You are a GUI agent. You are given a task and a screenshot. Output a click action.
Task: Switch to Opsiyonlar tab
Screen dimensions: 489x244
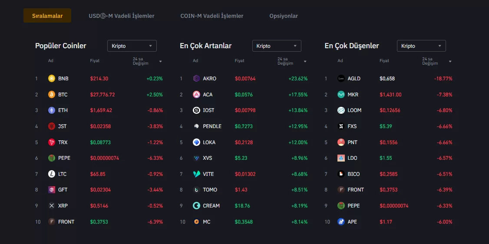[284, 16]
